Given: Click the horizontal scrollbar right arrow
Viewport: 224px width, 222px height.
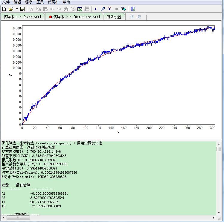Looking at the screenshot, I should tap(214, 218).
